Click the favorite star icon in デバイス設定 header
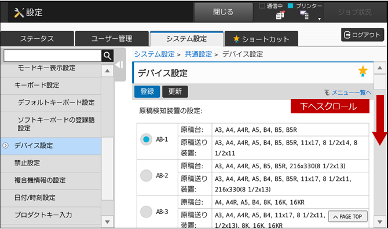 [x=363, y=71]
